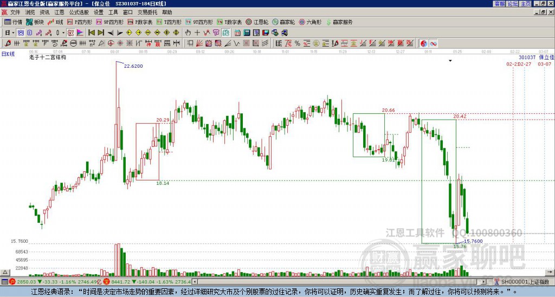Click the save diskette icon
The height and width of the screenshot is (297, 555).
(x=266, y=33)
